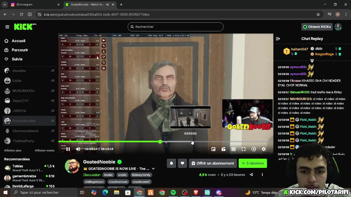Image resolution: width=351 pixels, height=197 pixels.
Task: Open the tab search dropdown arrow
Action: point(5,5)
